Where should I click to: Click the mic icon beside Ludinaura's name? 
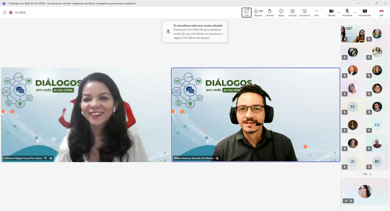(46, 158)
